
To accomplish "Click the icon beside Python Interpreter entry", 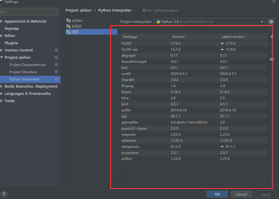I will coord(56,79).
